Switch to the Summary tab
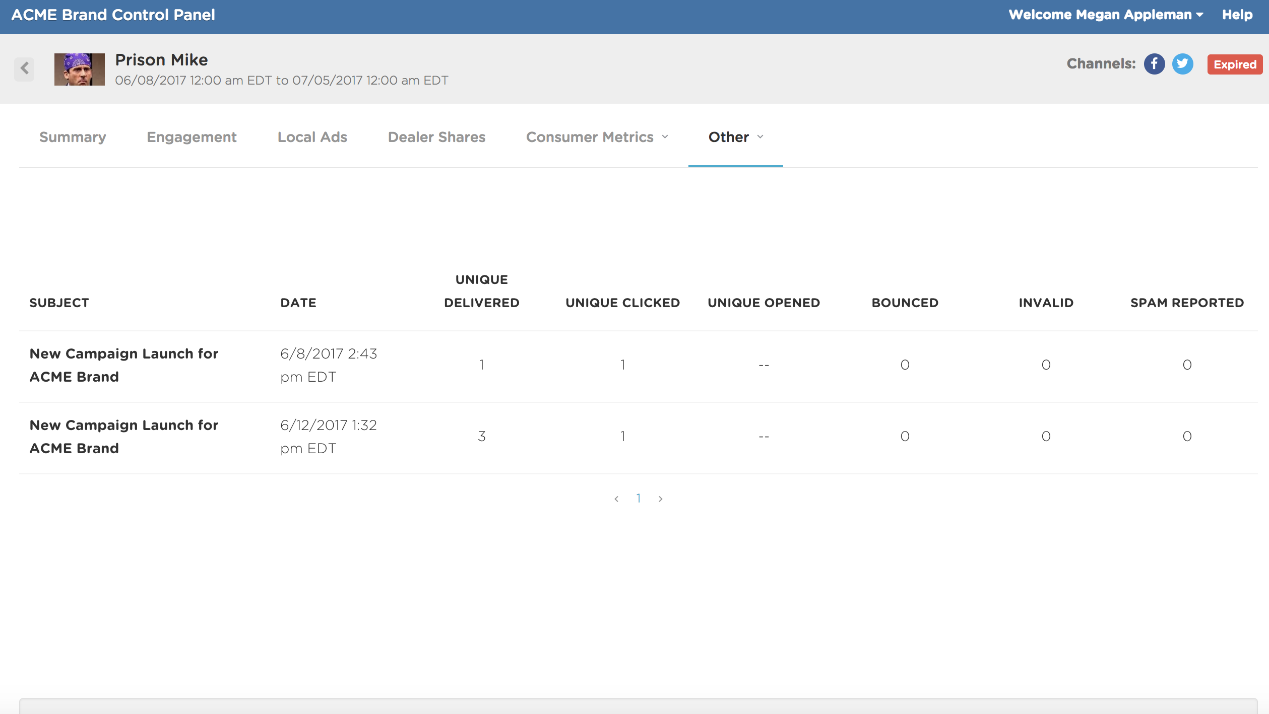The width and height of the screenshot is (1269, 714). pyautogui.click(x=73, y=137)
